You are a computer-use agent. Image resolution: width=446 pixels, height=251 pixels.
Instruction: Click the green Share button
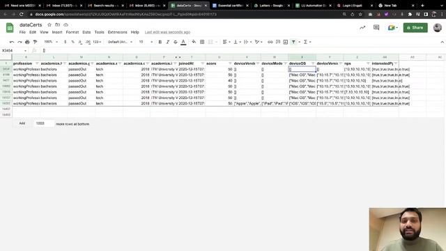415,28
